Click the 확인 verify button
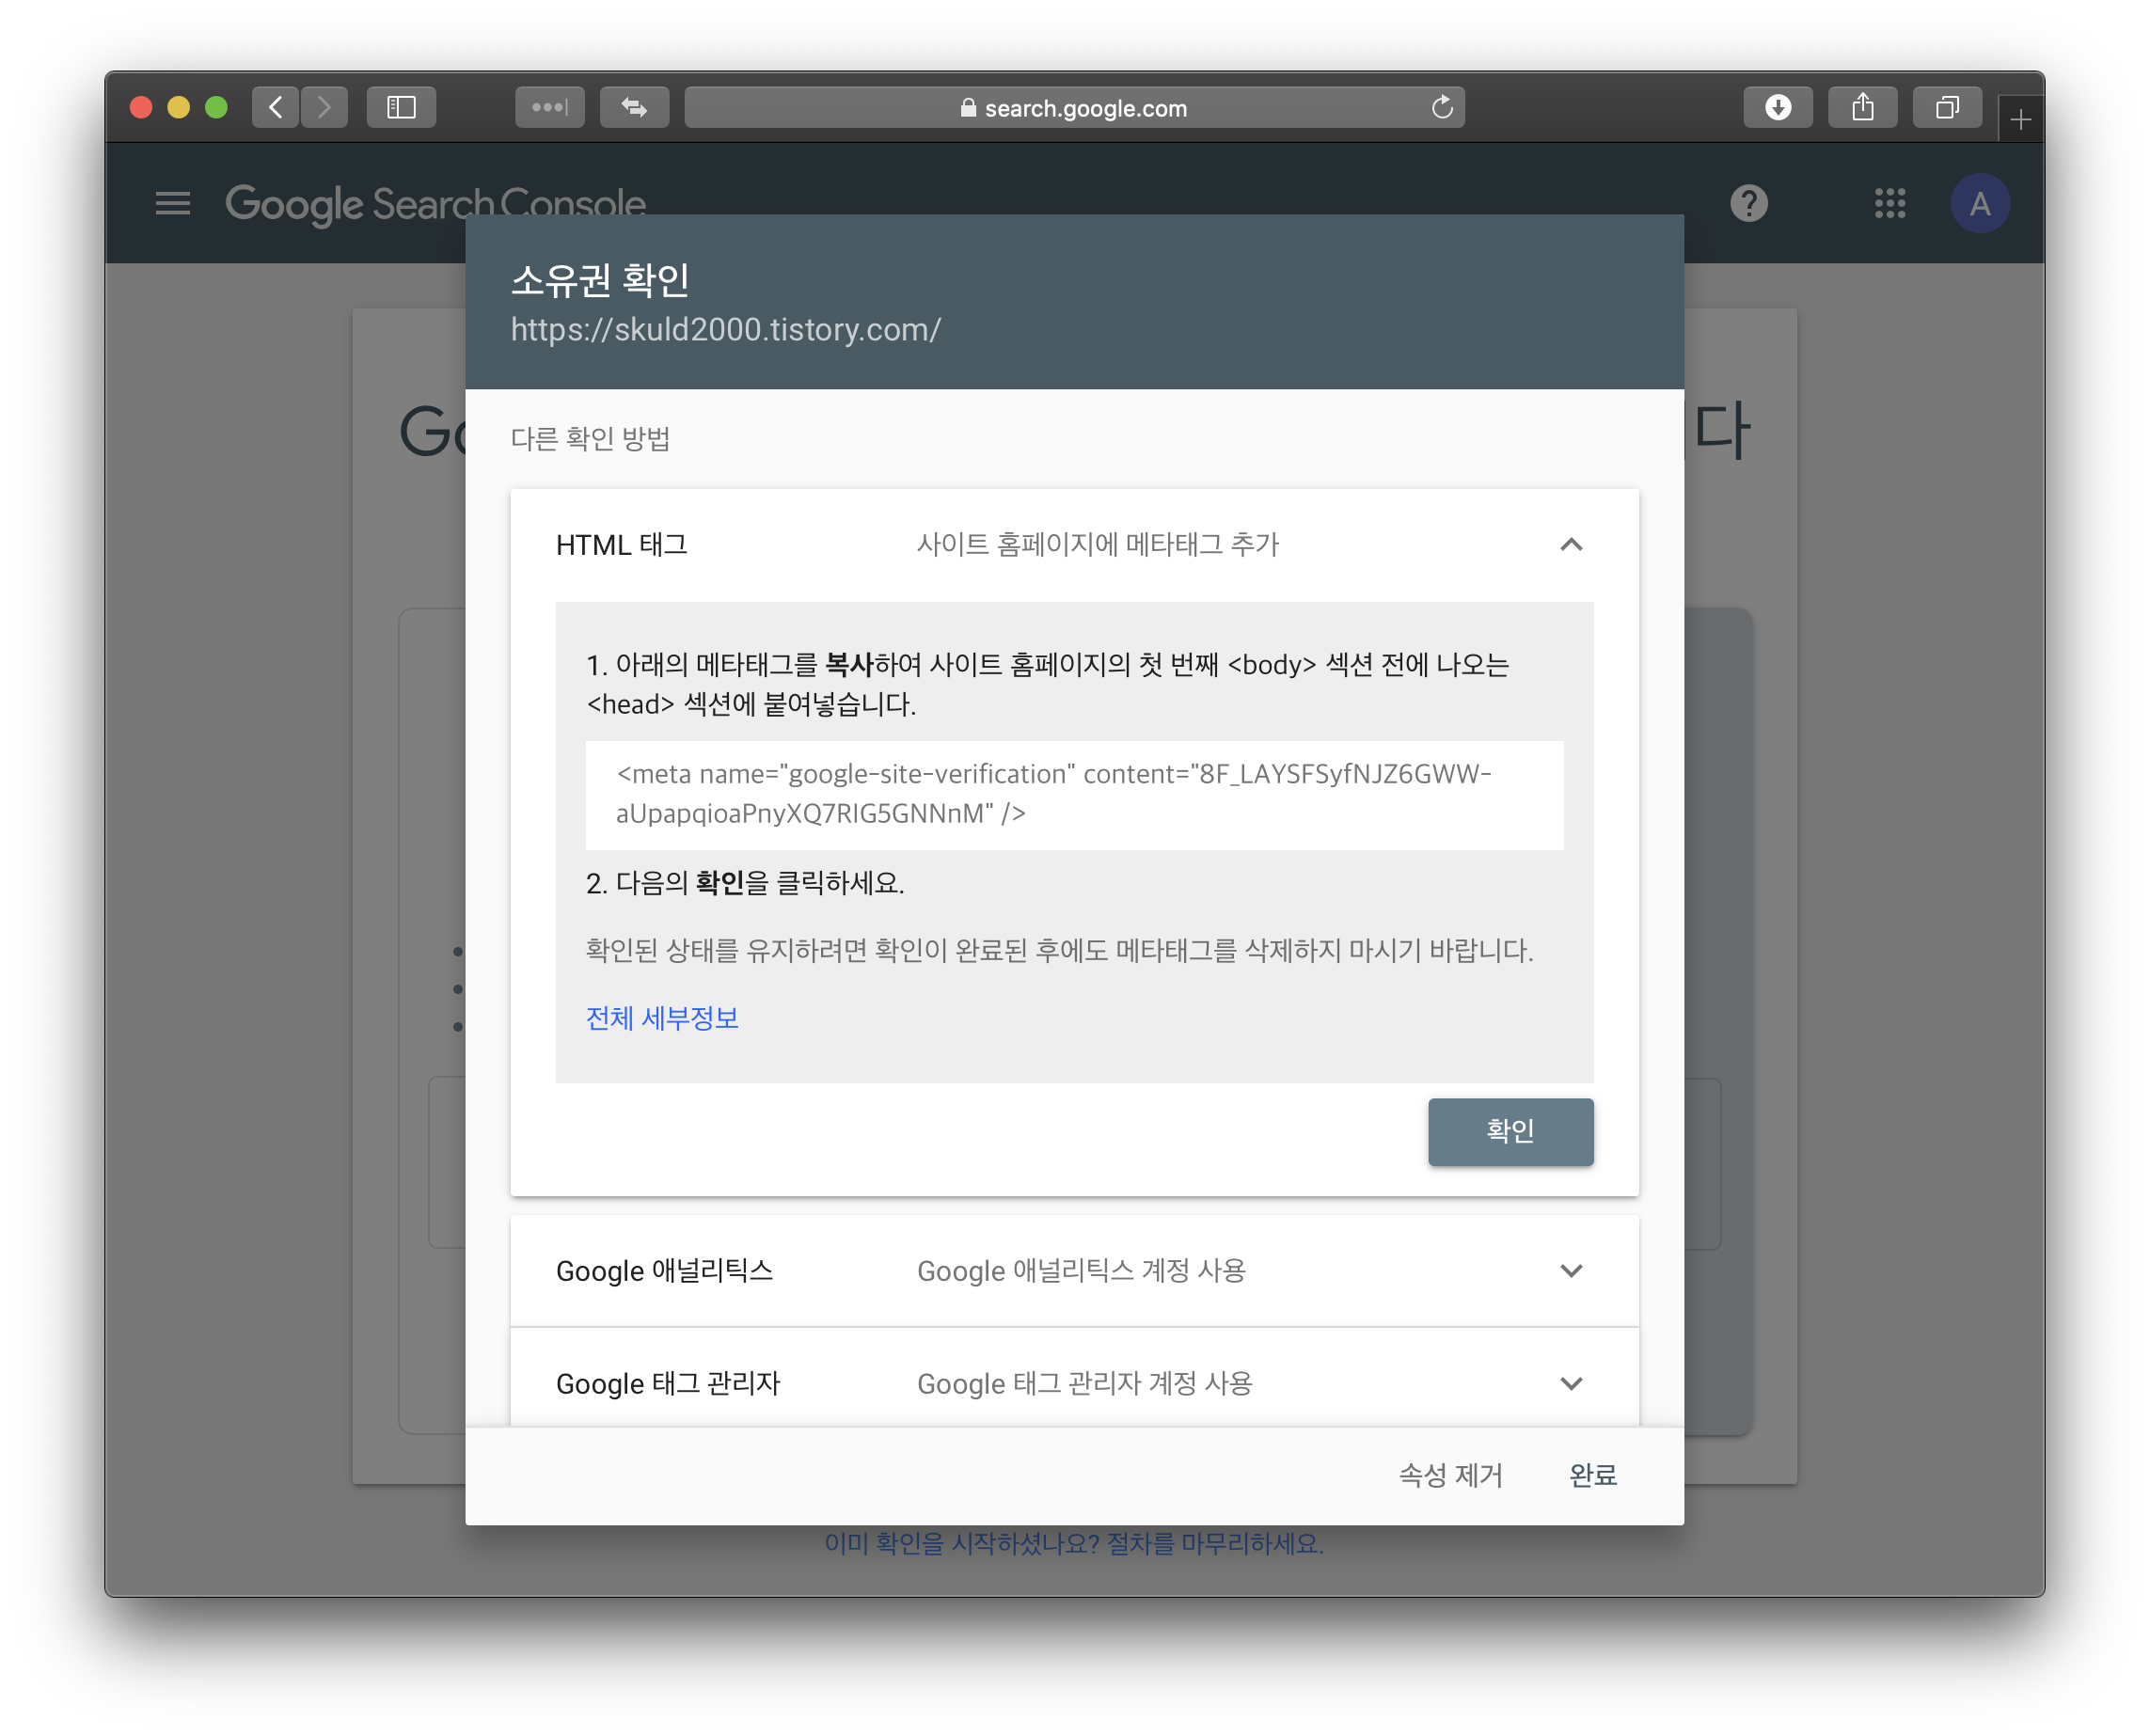Viewport: 2150px width, 1736px height. pyautogui.click(x=1510, y=1131)
